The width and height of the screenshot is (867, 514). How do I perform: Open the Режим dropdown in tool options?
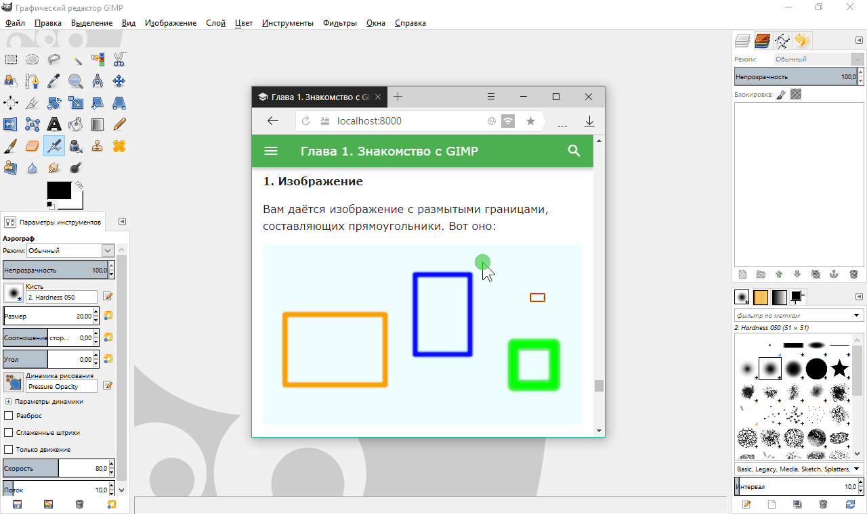tap(70, 251)
